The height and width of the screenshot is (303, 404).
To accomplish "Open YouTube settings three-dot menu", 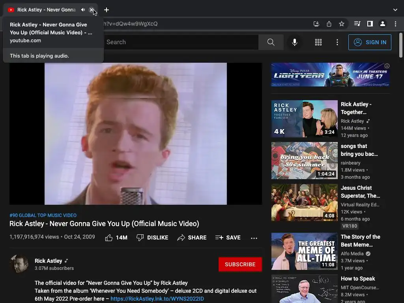I will coord(337,42).
